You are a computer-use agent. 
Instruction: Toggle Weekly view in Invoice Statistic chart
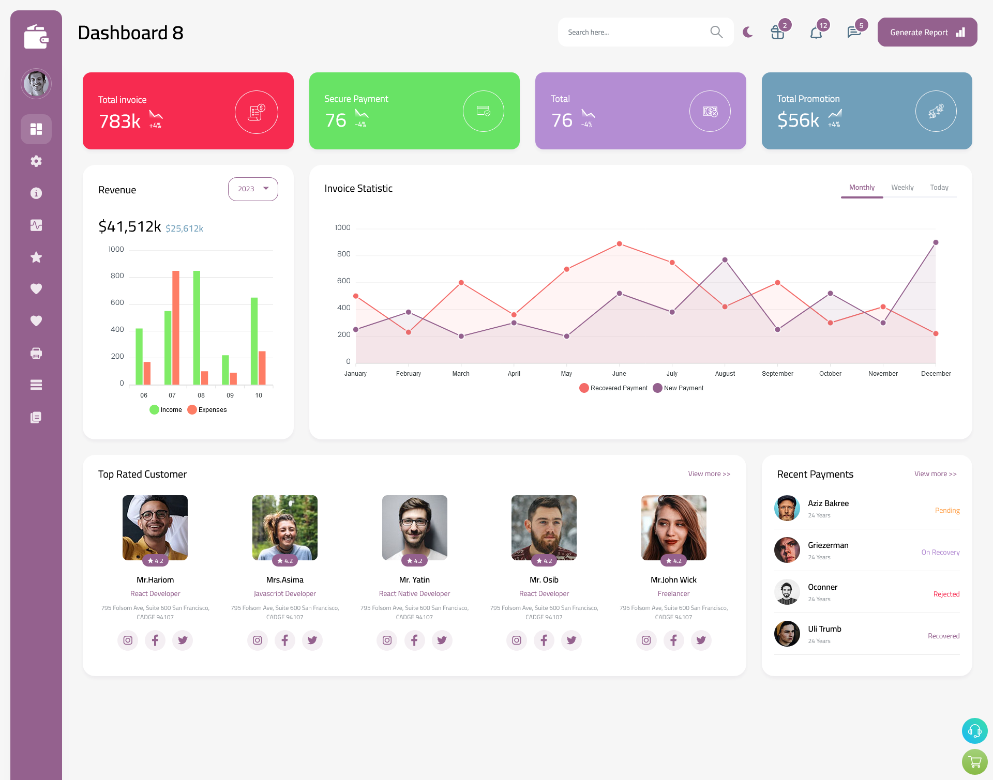902,187
